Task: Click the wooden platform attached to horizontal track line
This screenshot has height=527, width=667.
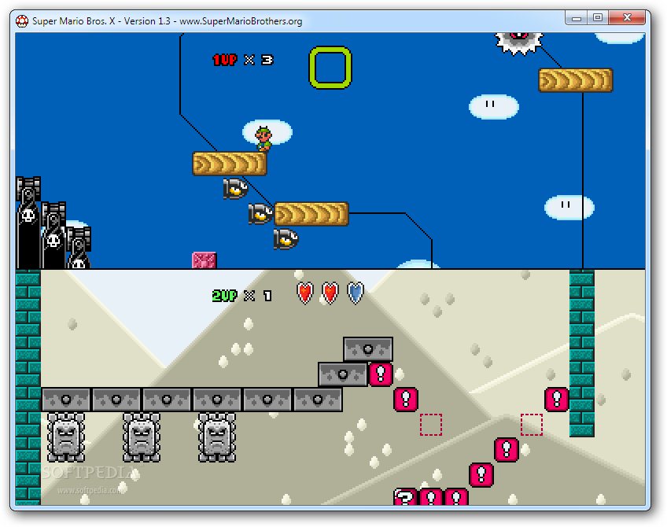Action: click(311, 214)
